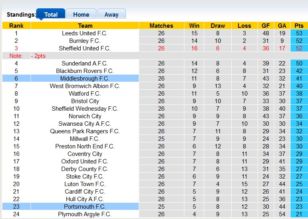
Task: Select Norwich City in the table
Action: [x=85, y=116]
